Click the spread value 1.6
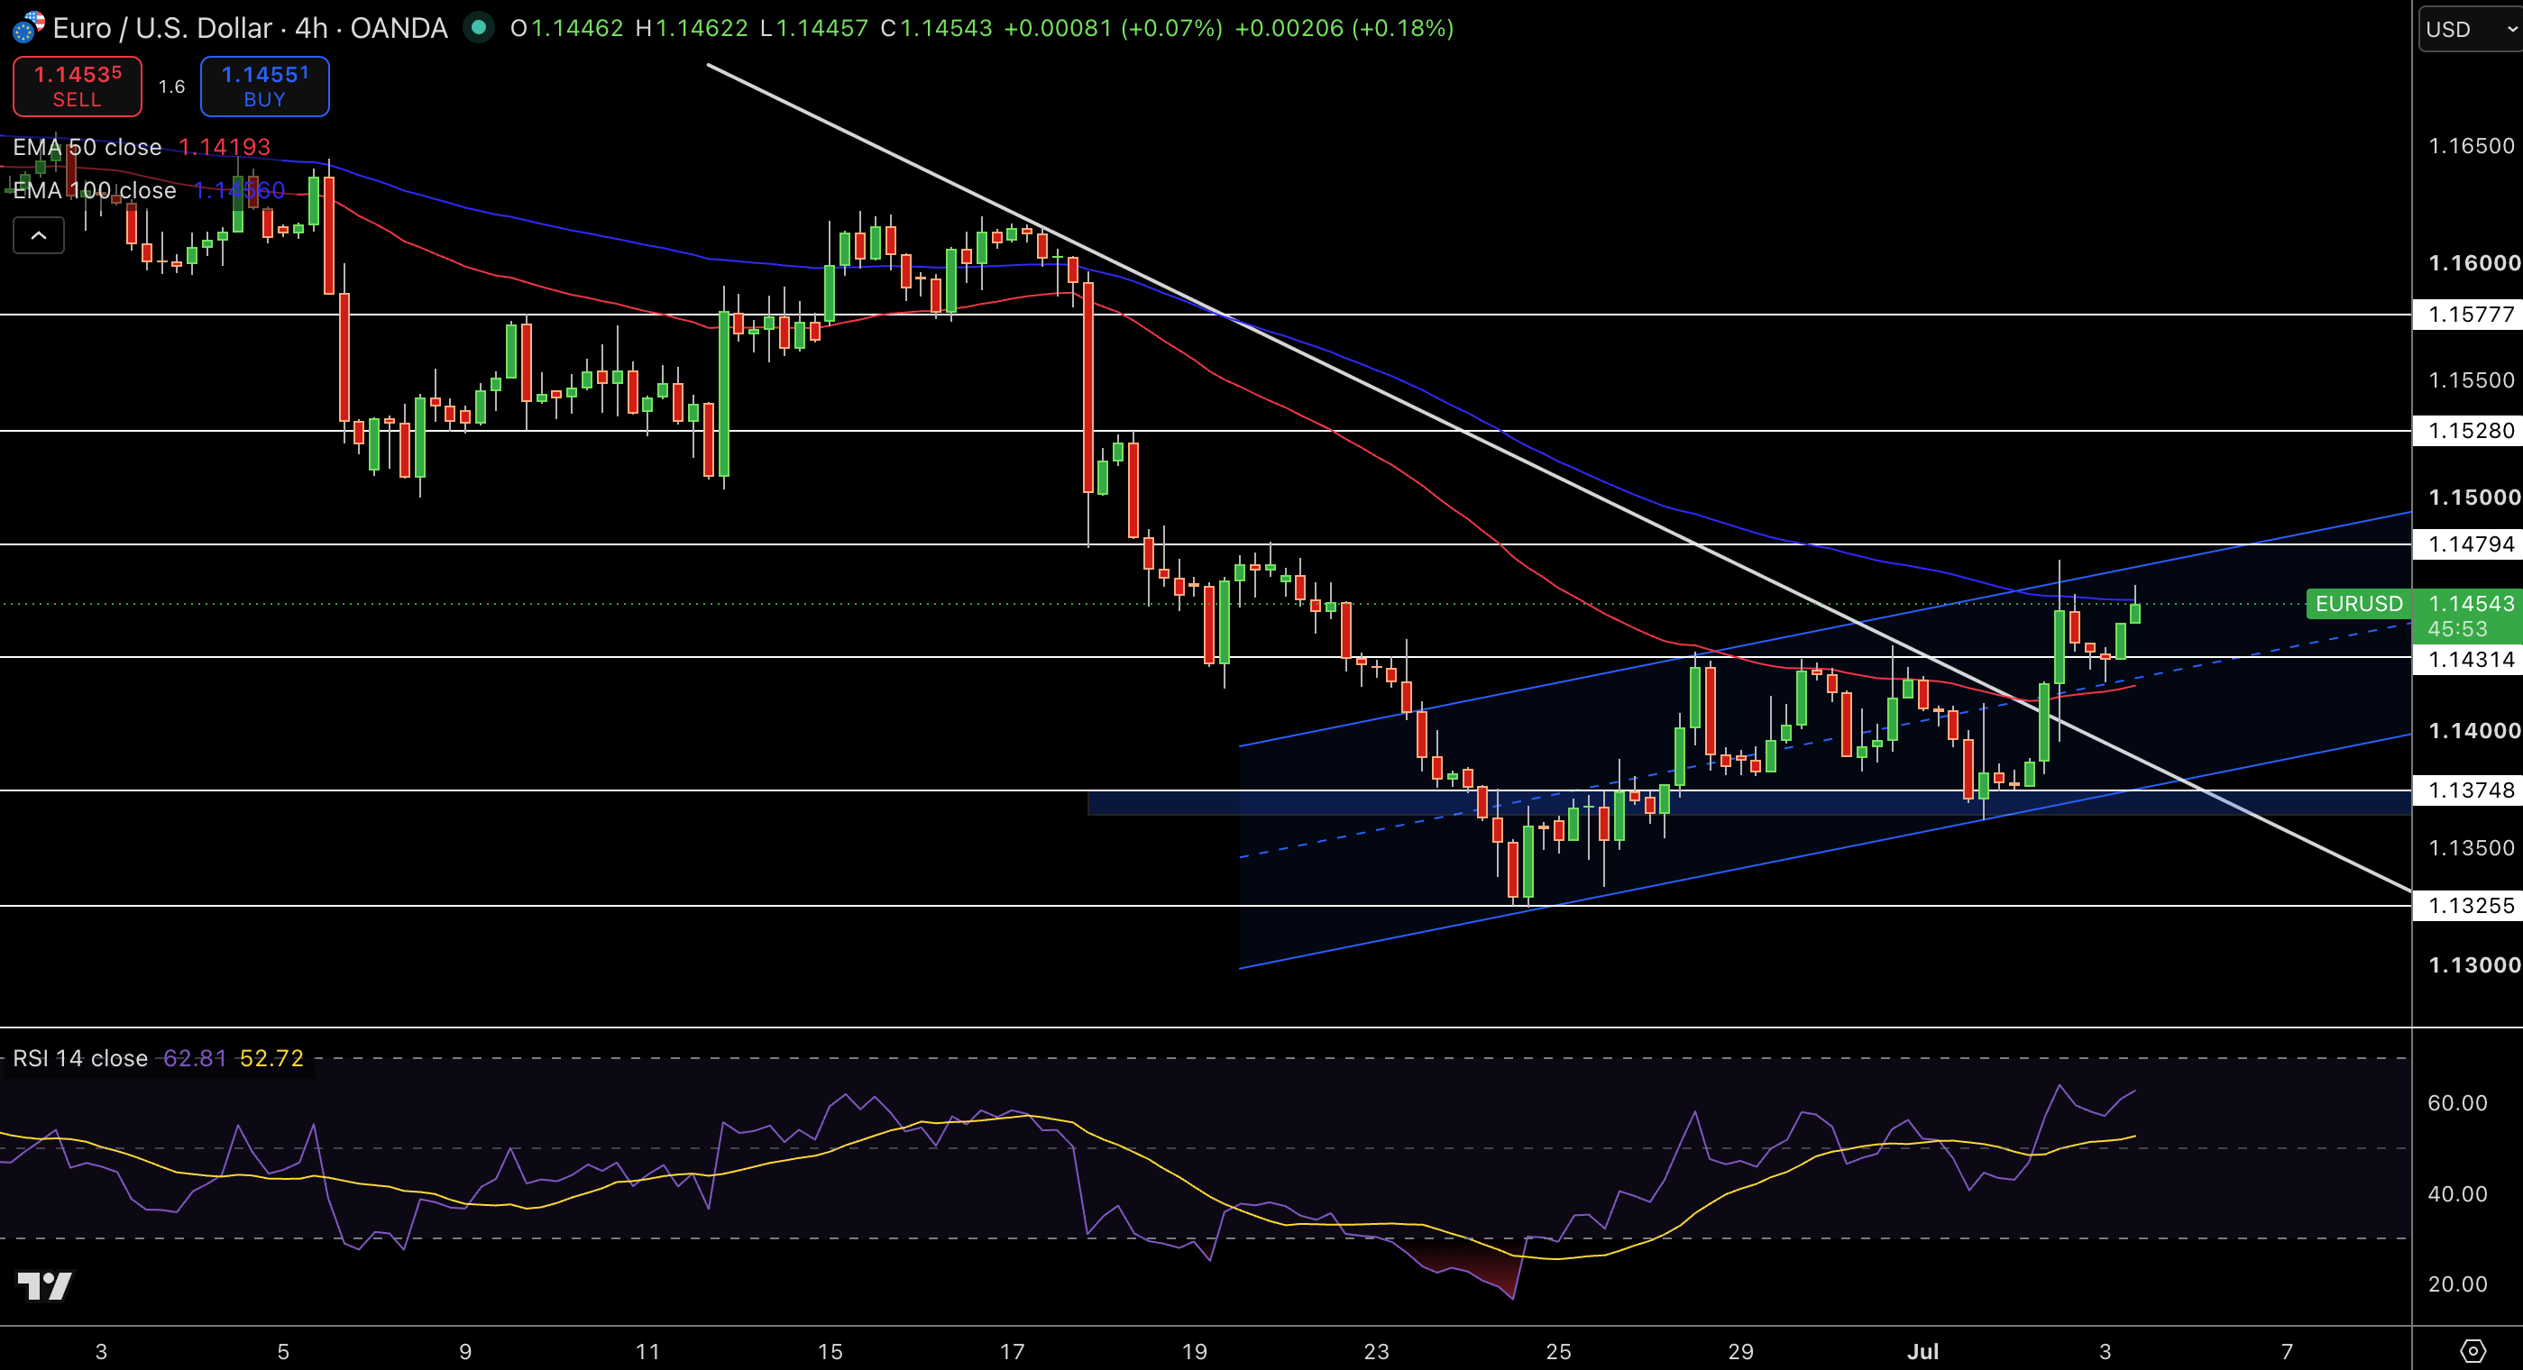The height and width of the screenshot is (1370, 2523). [171, 87]
